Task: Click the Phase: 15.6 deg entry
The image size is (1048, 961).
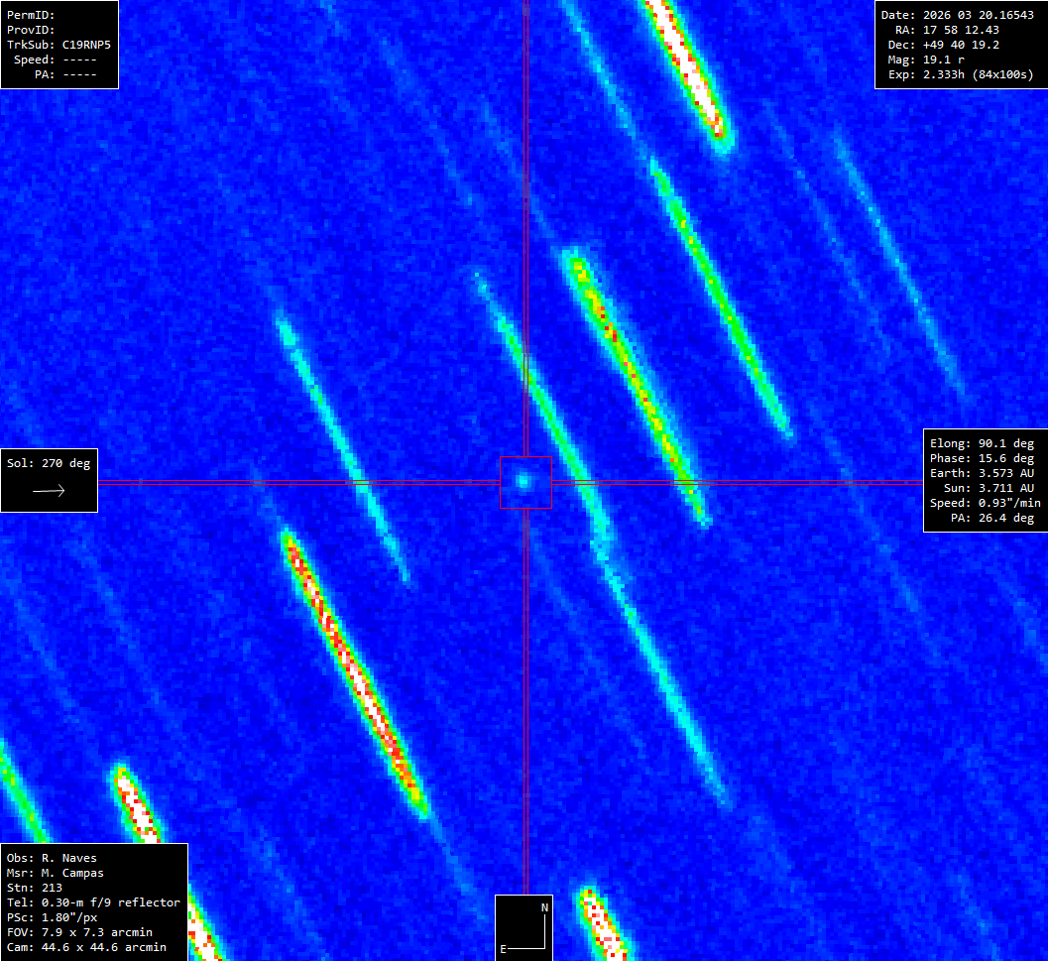Action: (x=982, y=458)
